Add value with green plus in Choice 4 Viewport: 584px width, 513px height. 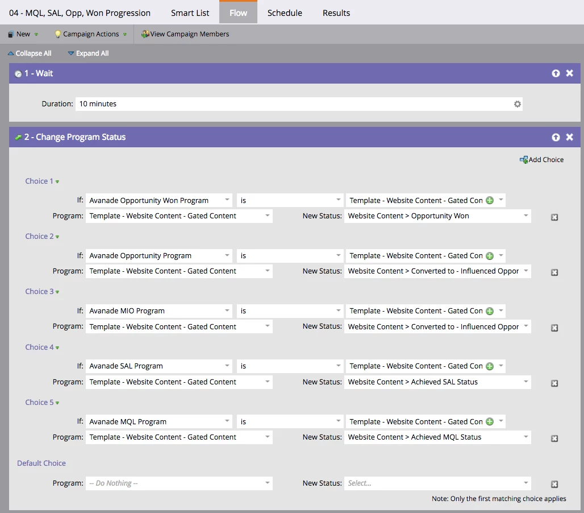pyautogui.click(x=490, y=366)
